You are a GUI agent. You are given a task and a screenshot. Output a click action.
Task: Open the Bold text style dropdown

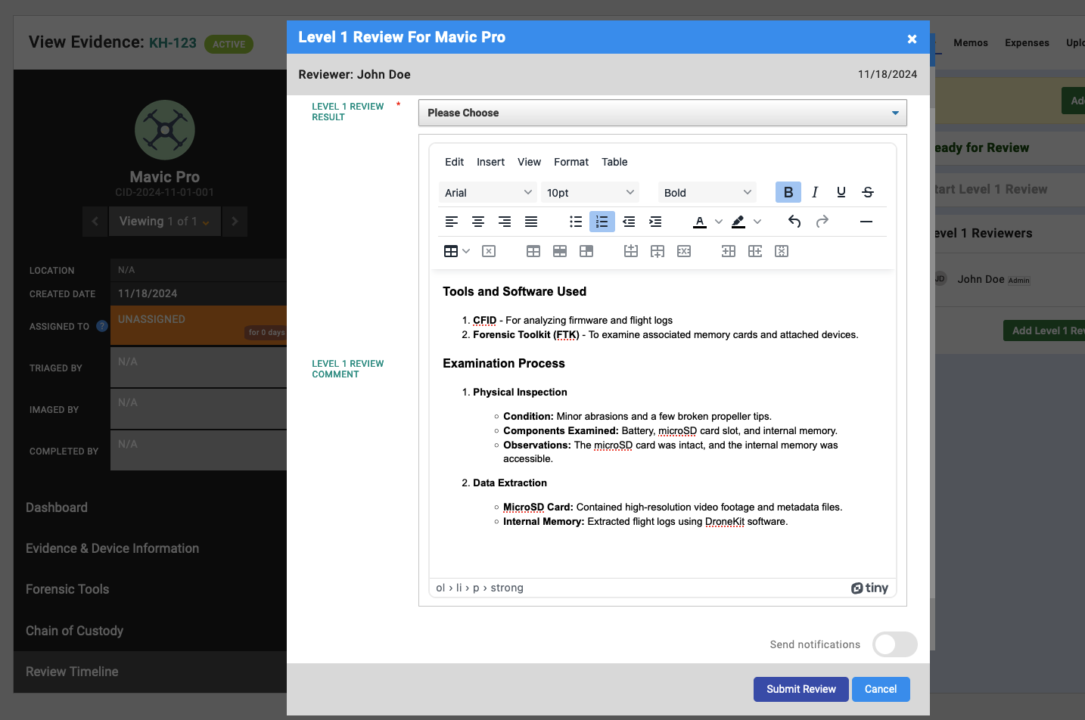(x=707, y=192)
